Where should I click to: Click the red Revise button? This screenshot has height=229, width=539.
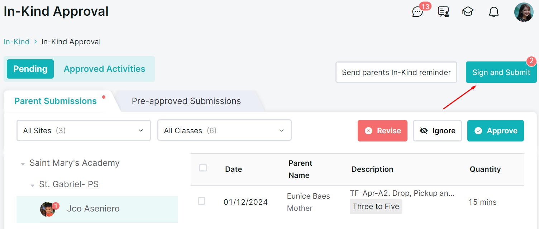coord(382,131)
